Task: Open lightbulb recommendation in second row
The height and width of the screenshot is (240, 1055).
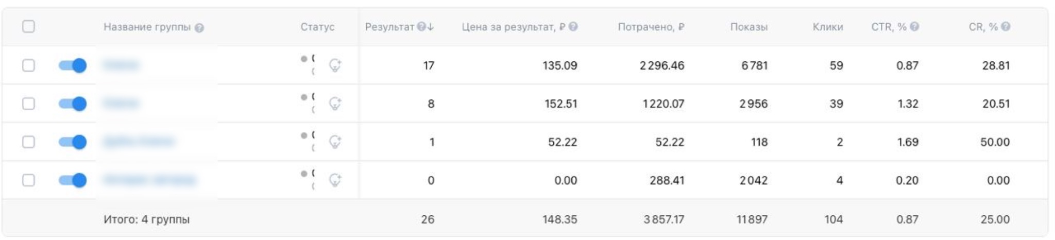Action: click(x=335, y=104)
